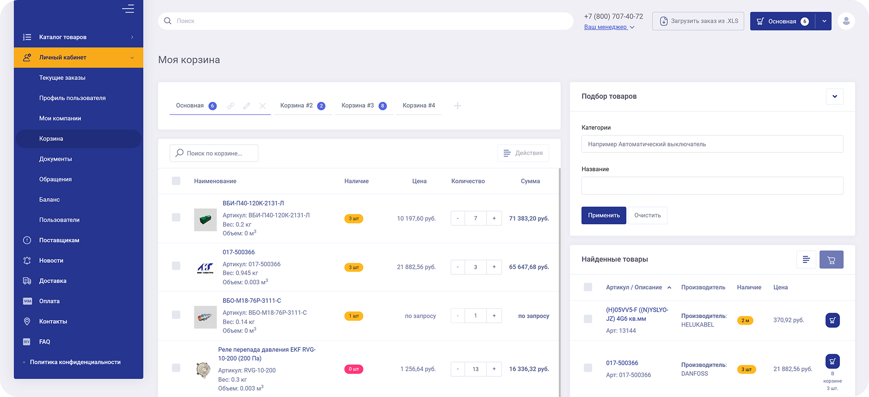Open Документы in the sidebar menu
Viewport: 869px width, 397px height.
click(55, 159)
